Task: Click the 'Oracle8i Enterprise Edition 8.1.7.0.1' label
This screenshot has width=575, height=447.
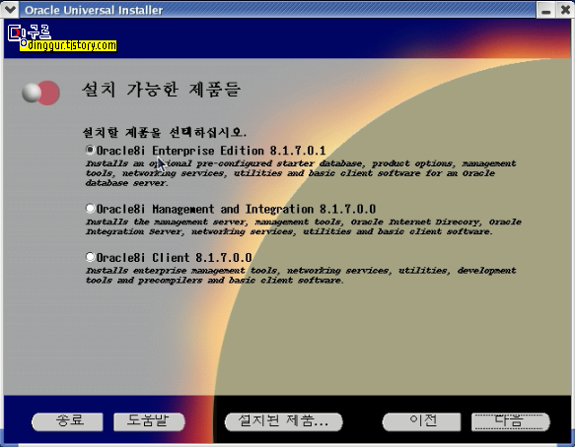Action: tap(211, 151)
